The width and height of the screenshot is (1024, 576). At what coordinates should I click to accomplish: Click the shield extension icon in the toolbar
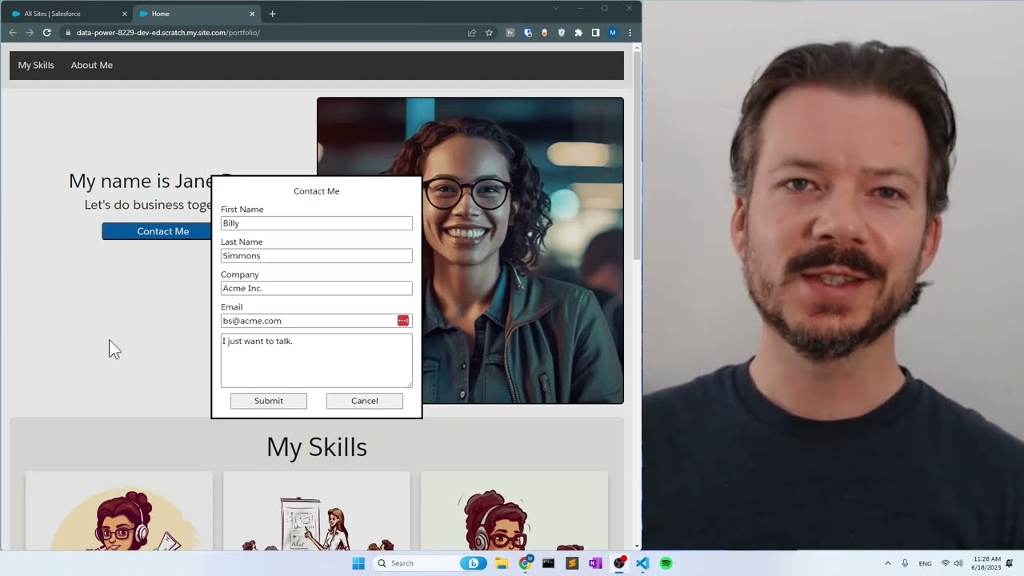click(x=562, y=33)
